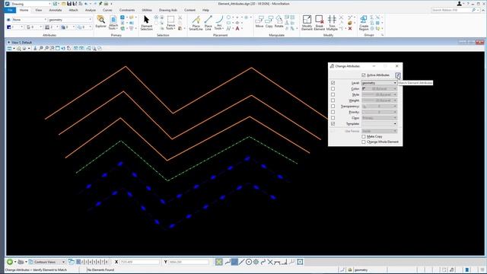487x274 pixels.
Task: Select the Center snap circle icon
Action: click(x=249, y=262)
